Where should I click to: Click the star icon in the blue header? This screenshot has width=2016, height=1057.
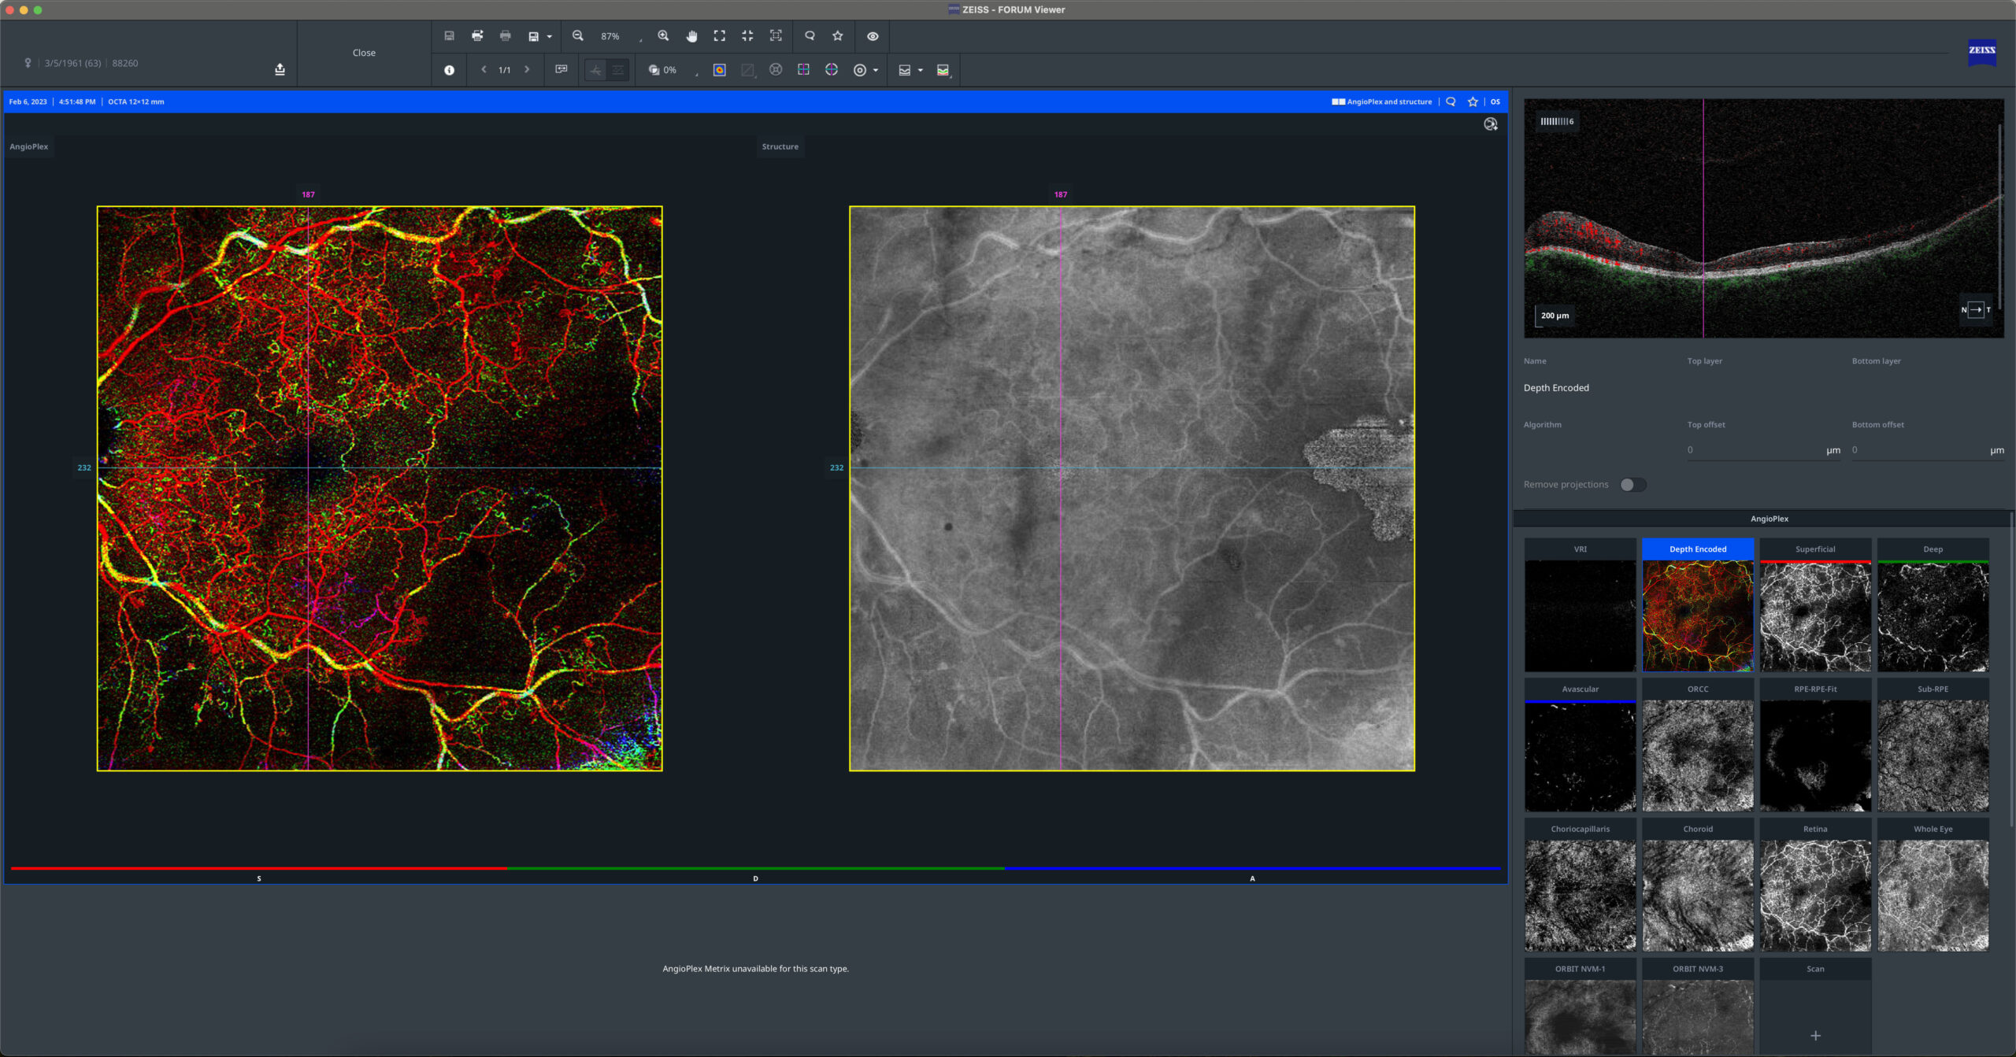click(x=1473, y=102)
